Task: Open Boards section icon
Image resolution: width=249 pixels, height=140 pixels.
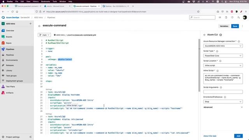Action: point(3,37)
